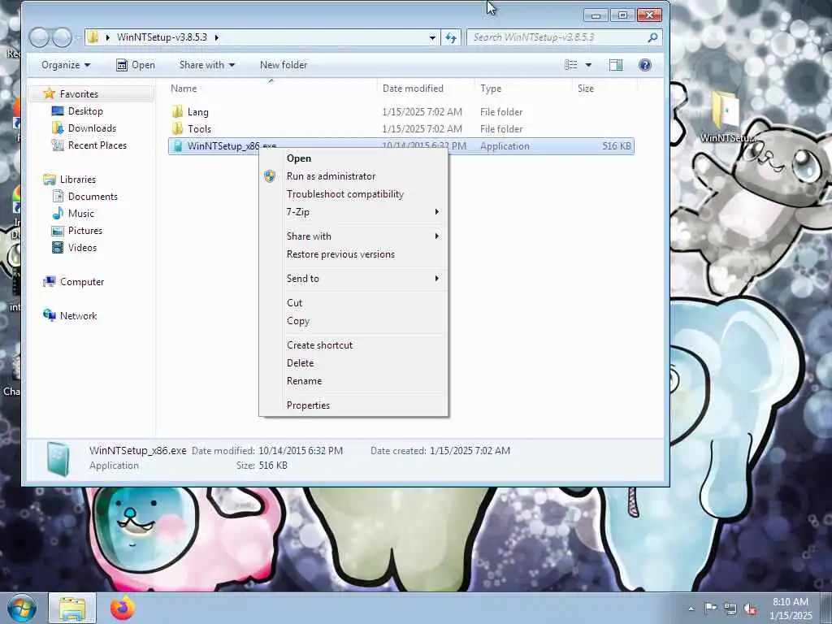
Task: Open the address bar history dropdown
Action: click(x=432, y=37)
